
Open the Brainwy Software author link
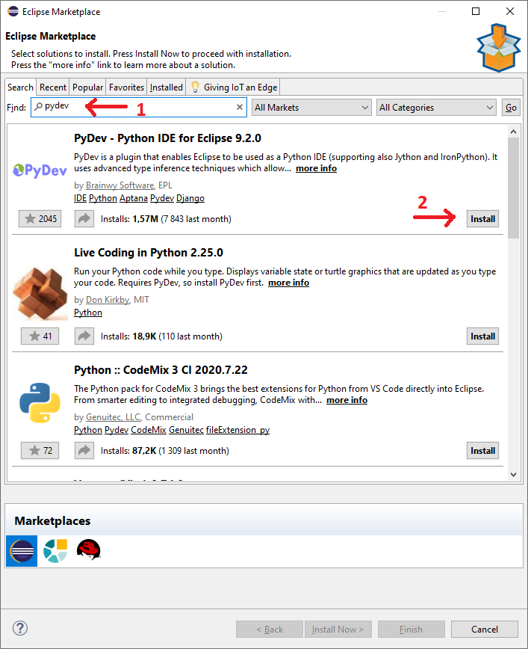point(114,185)
